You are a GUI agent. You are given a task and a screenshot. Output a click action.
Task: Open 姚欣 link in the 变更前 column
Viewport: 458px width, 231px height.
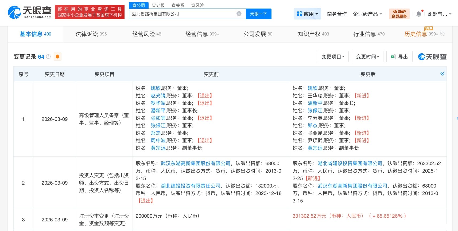click(156, 88)
